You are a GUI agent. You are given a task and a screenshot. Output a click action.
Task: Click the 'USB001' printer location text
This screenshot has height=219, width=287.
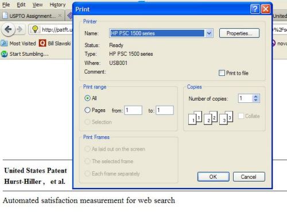coord(118,63)
